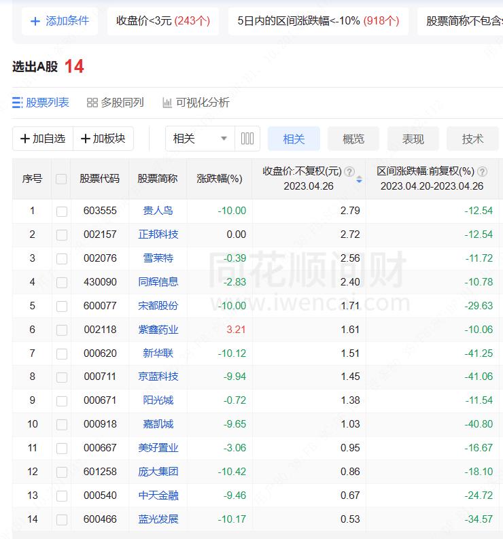This screenshot has width=503, height=539.
Task: Check the box for 贵人鸟 row
Action: pyautogui.click(x=61, y=211)
